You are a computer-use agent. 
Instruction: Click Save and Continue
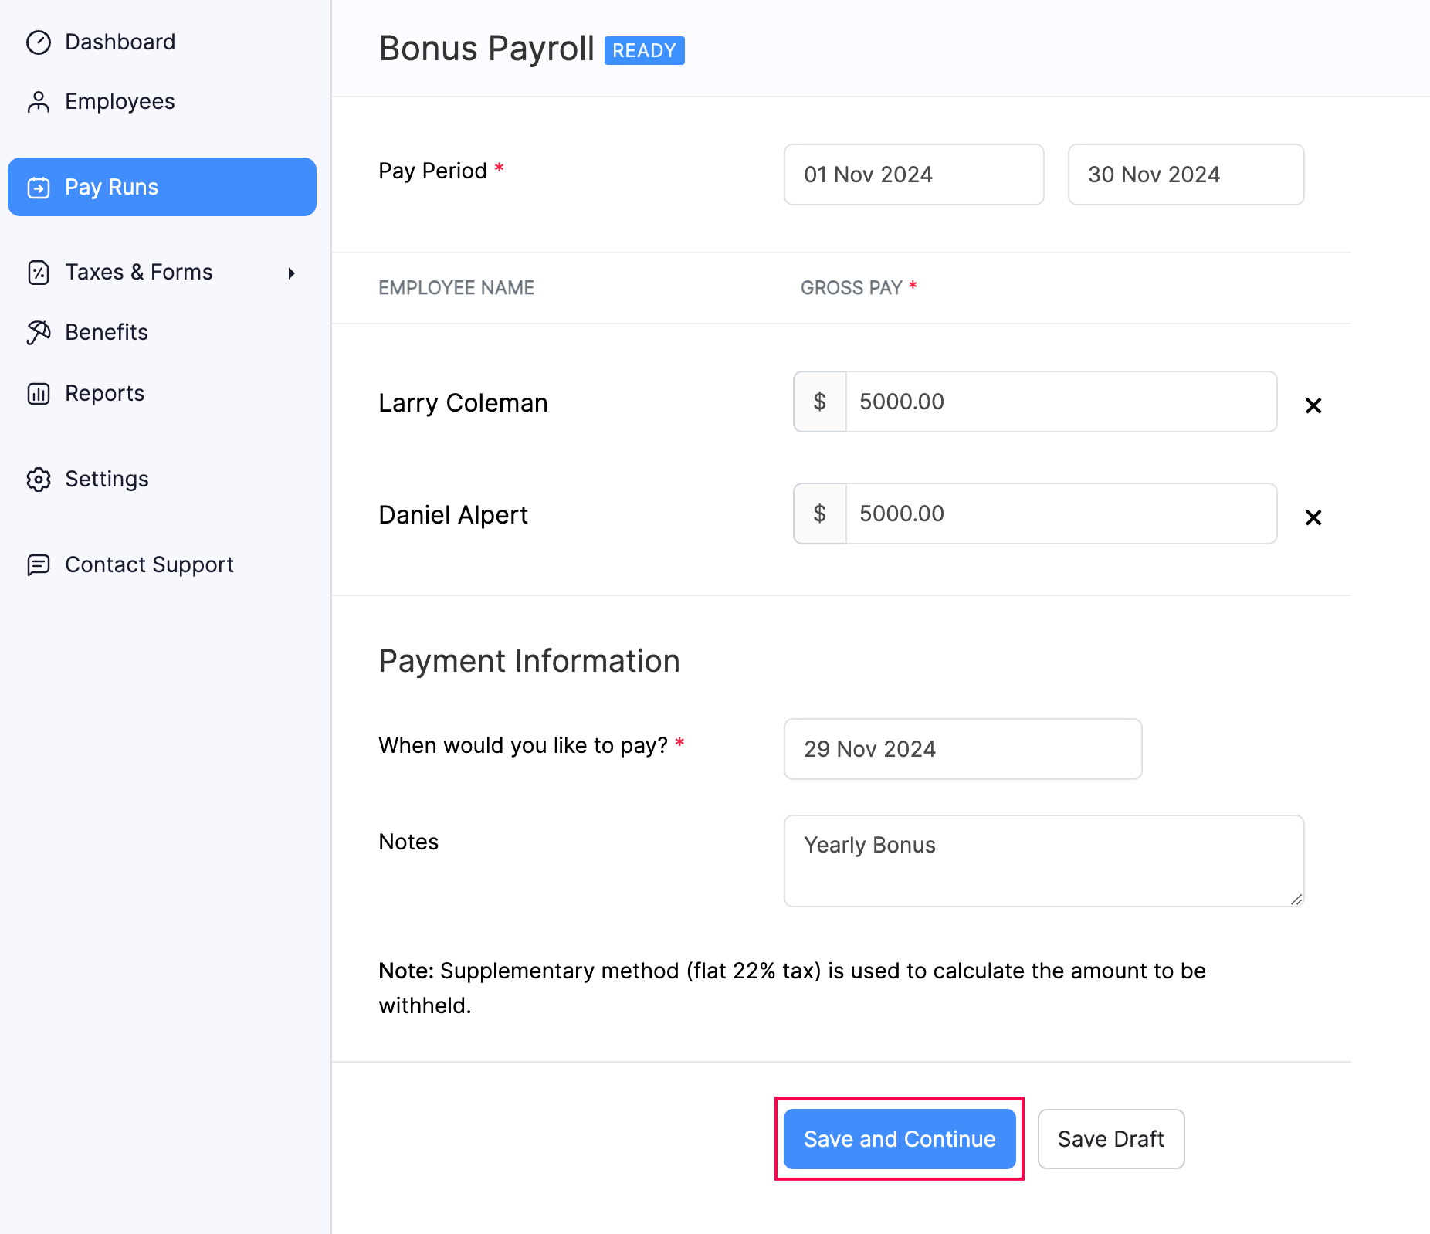click(899, 1138)
